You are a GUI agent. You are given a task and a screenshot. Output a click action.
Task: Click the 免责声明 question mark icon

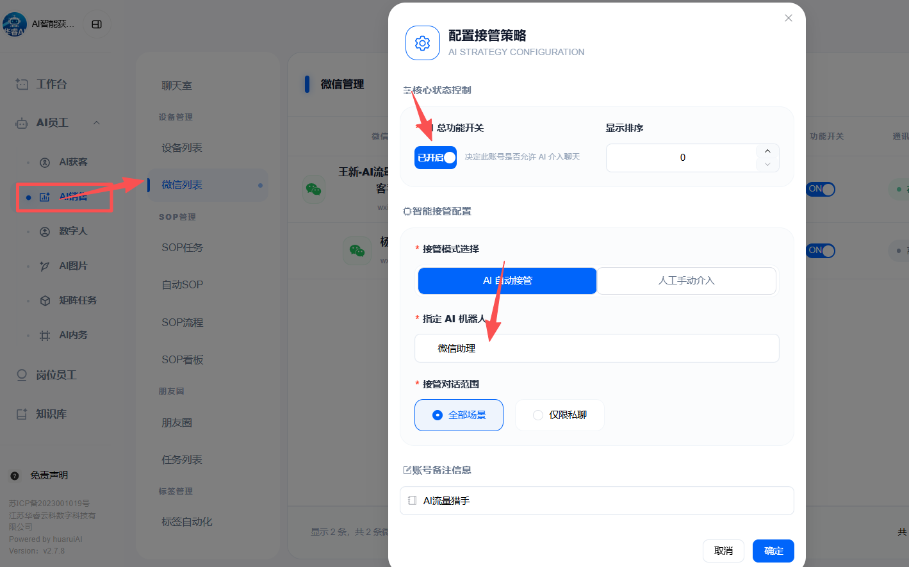click(x=15, y=475)
